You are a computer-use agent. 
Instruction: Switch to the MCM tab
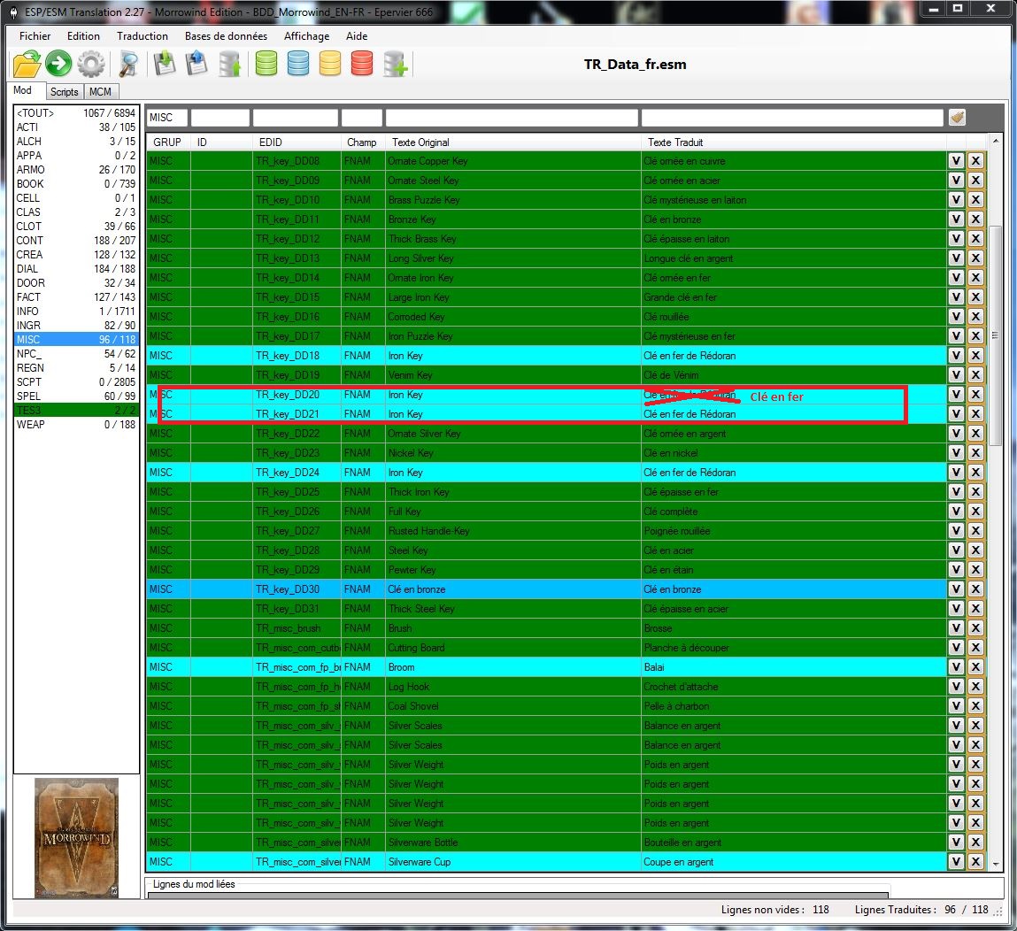[100, 91]
